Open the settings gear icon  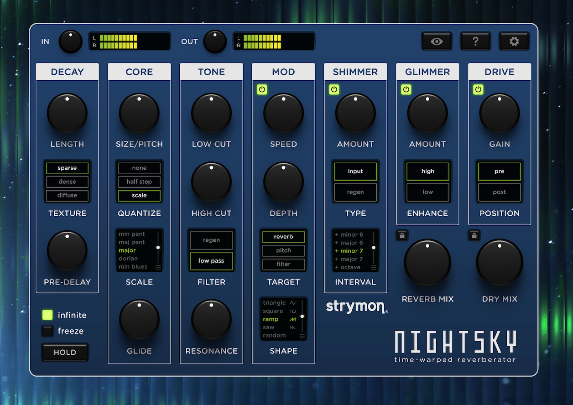(514, 41)
